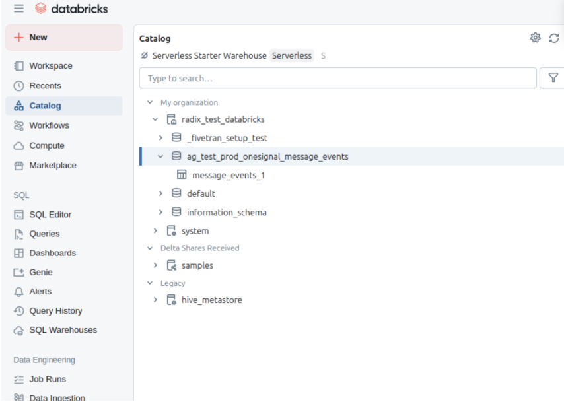The width and height of the screenshot is (564, 408).
Task: Expand information_schema chevron
Action: coord(160,213)
